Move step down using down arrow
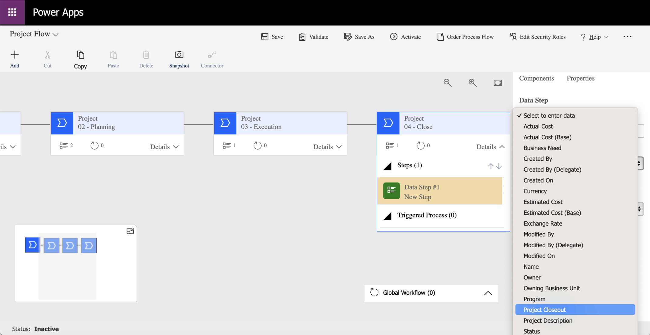Image resolution: width=650 pixels, height=335 pixels. click(499, 166)
